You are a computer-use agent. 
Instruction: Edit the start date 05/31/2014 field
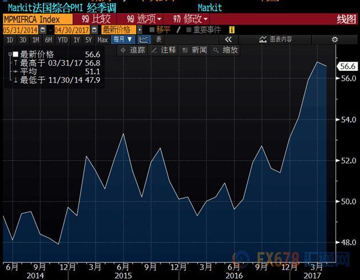pyautogui.click(x=21, y=30)
